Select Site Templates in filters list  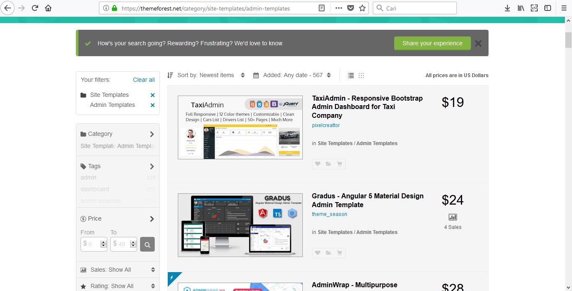pos(109,95)
